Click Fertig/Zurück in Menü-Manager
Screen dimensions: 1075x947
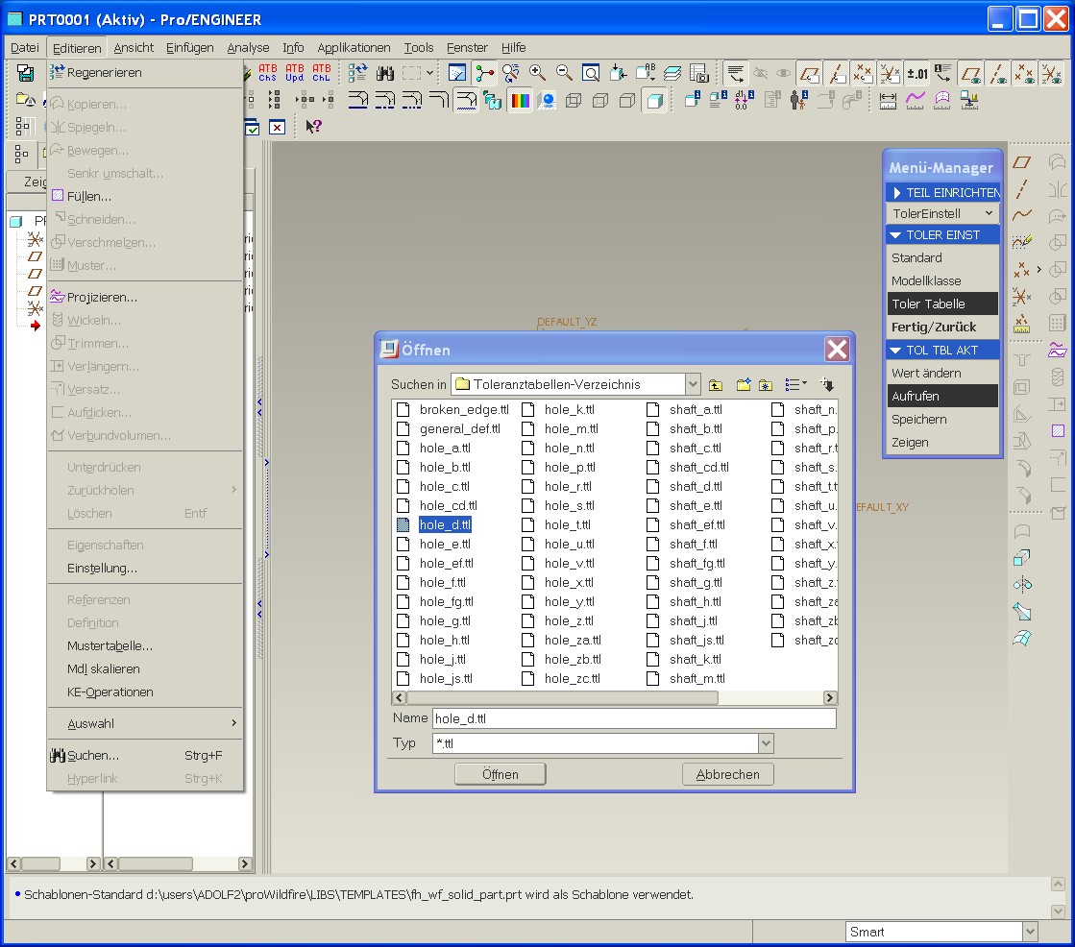(x=942, y=327)
